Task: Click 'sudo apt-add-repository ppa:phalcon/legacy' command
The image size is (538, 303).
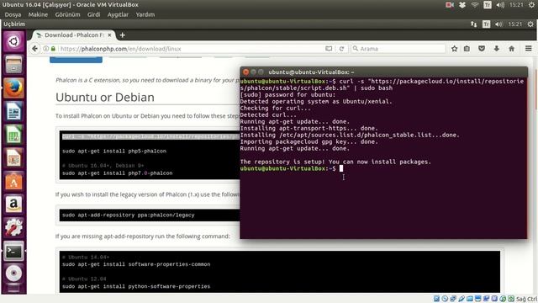Action: click(x=129, y=215)
